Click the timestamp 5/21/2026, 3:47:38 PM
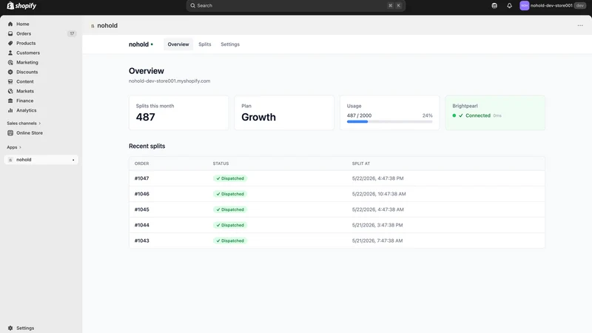Image resolution: width=592 pixels, height=333 pixels. coord(377,225)
